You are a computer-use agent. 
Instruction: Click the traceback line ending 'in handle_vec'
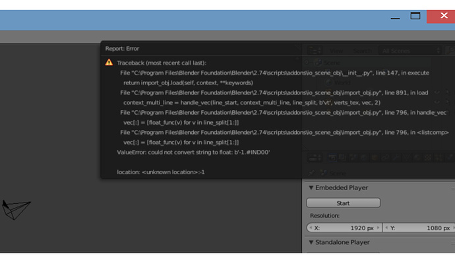pyautogui.click(x=283, y=113)
